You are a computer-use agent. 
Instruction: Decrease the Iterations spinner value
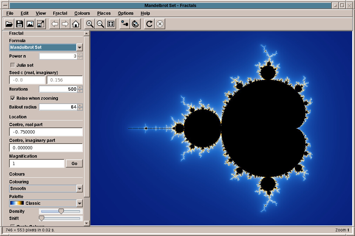(80, 91)
